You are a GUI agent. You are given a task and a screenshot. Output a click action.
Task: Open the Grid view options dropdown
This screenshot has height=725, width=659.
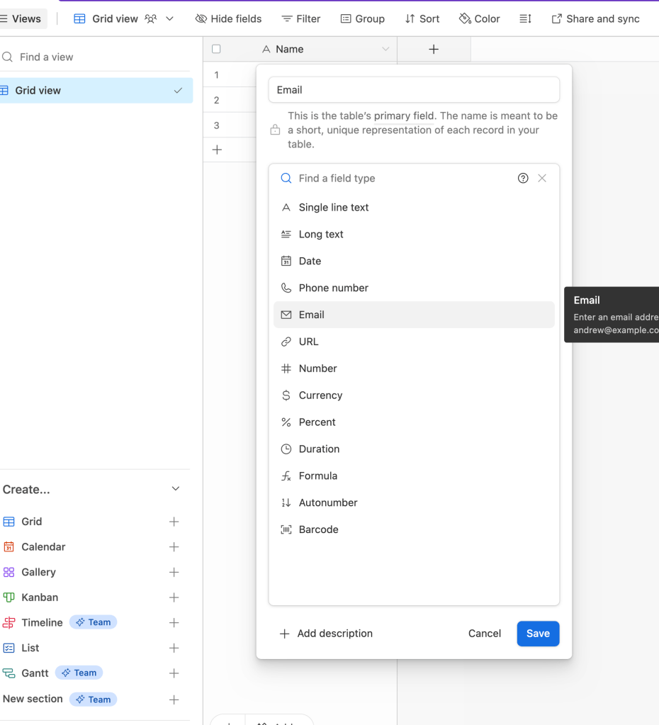[x=170, y=18]
